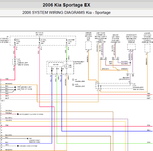The height and width of the screenshot is (151, 153).
Task: Click the Multipurpose Check Connector label
Action: pos(101,40)
